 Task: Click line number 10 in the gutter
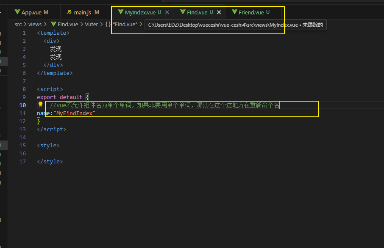pos(22,105)
